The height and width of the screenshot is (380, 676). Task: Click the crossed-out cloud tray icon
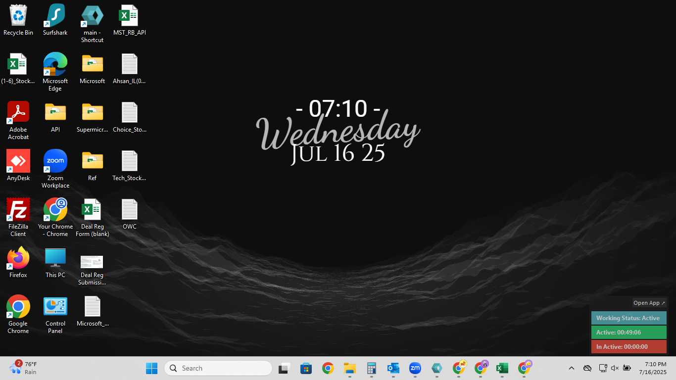[587, 368]
